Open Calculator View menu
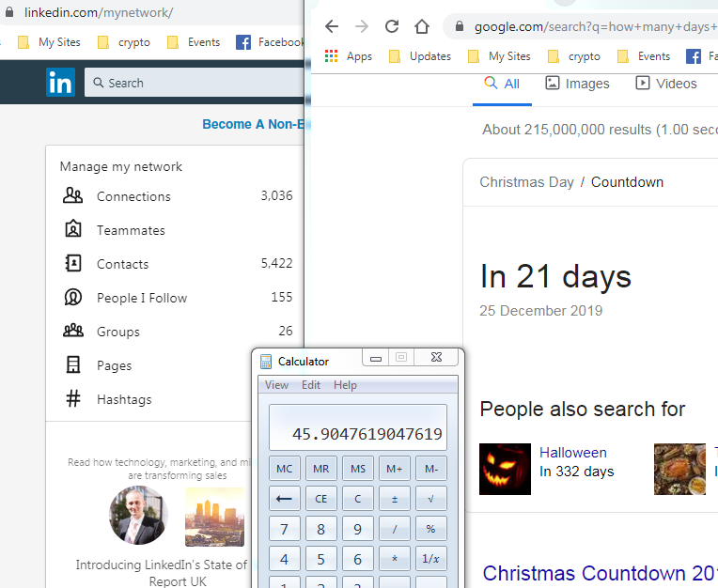 [x=276, y=385]
